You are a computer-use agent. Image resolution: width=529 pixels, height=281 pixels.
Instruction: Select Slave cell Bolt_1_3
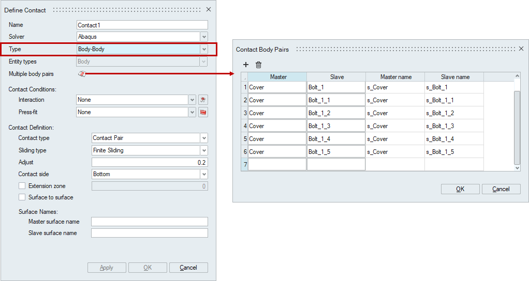click(336, 126)
